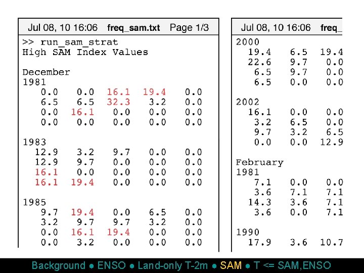Click the 'February' month heading
The image size is (364, 273).
[x=259, y=162]
